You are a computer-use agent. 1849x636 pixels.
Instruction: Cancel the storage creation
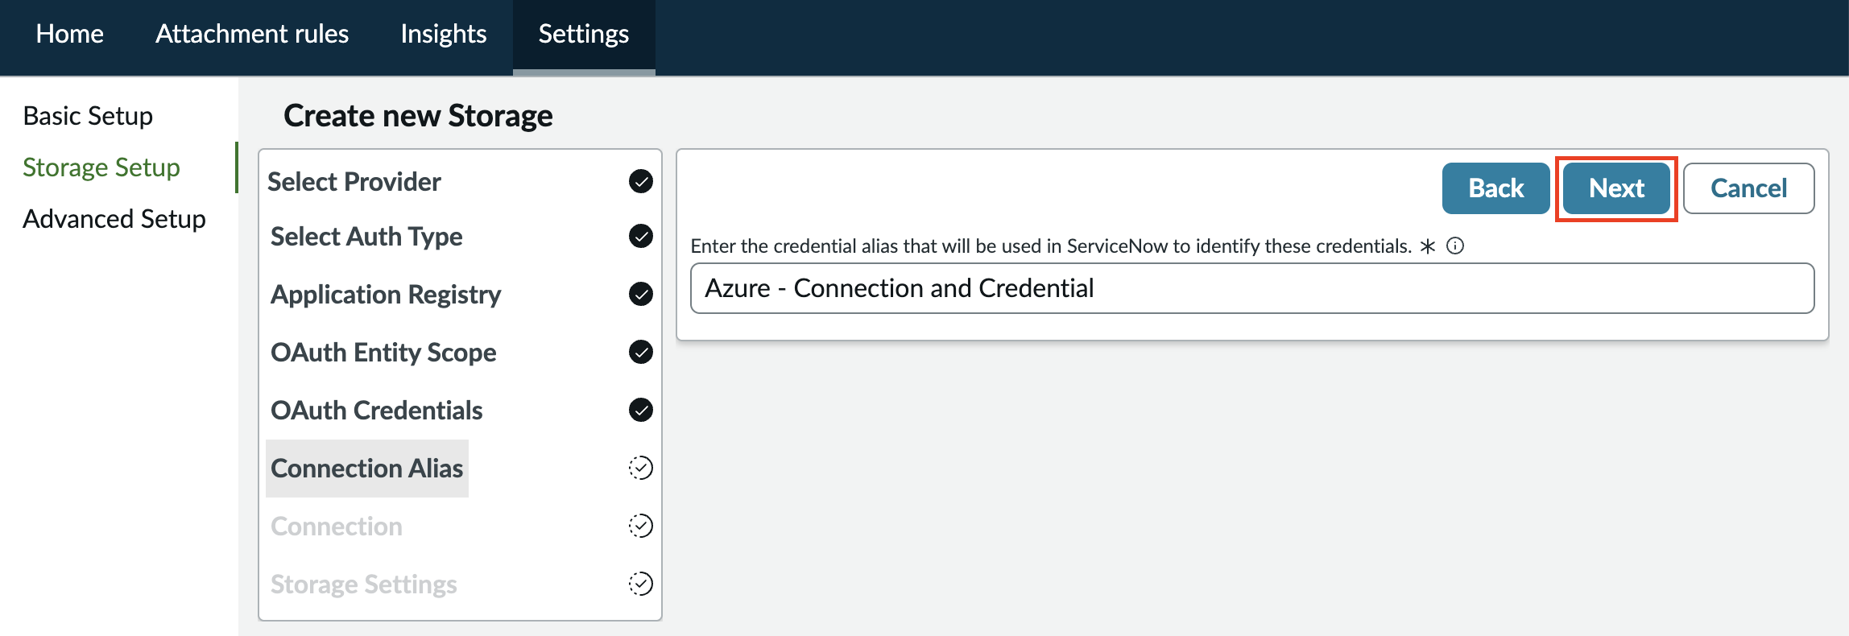coord(1749,188)
